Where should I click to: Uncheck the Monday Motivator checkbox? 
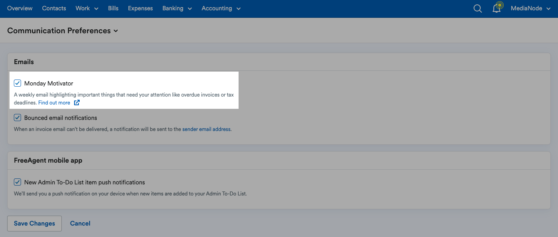point(17,83)
